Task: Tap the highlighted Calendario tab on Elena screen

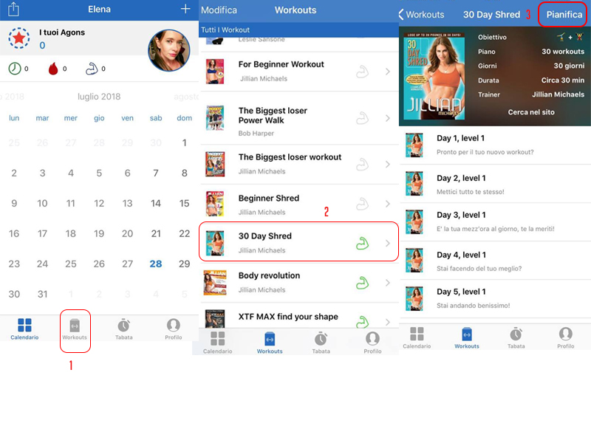Action: [24, 330]
